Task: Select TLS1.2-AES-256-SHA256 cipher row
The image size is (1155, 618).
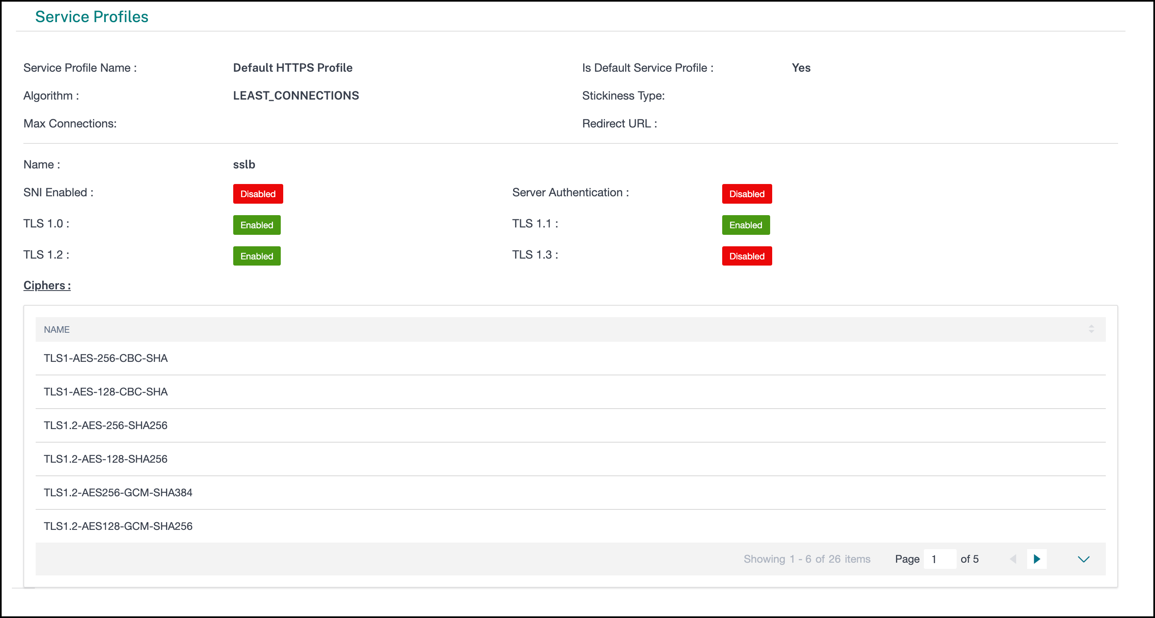Action: (x=570, y=425)
